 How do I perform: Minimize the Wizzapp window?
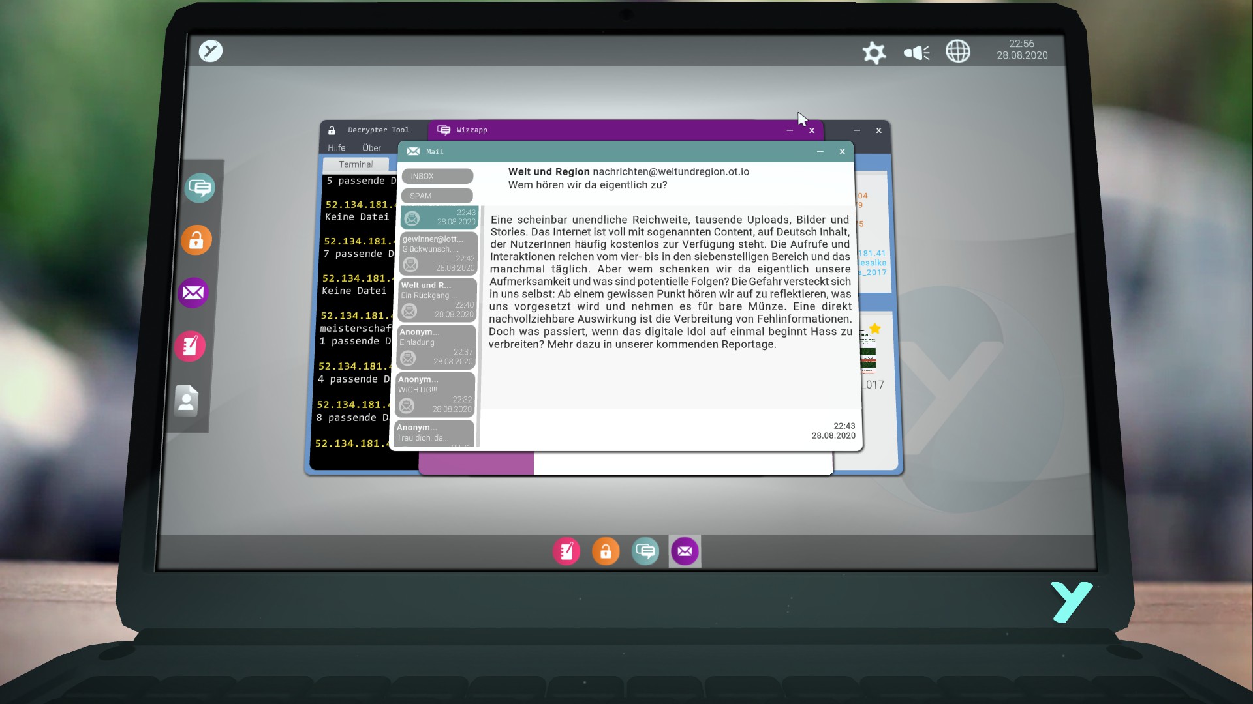click(x=790, y=130)
